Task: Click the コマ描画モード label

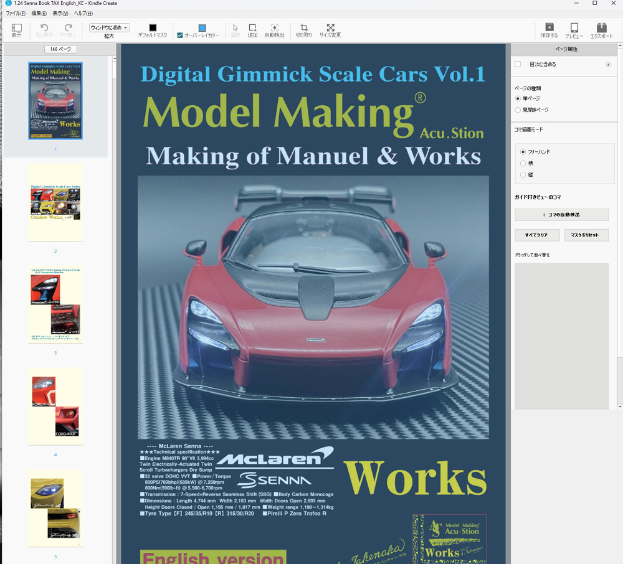Action: [x=528, y=129]
